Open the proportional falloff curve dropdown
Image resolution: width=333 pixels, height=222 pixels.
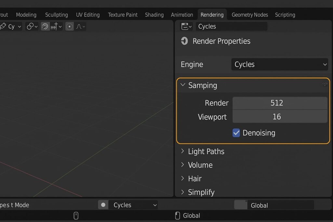pos(80,27)
